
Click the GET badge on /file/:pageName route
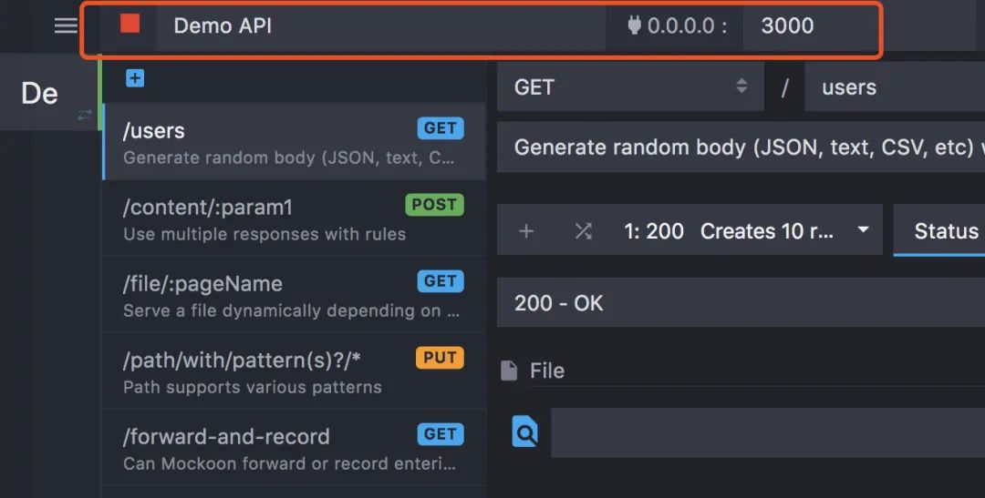pyautogui.click(x=441, y=281)
